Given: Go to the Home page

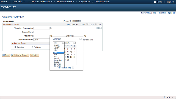Looking at the screenshot, I should pyautogui.click(x=158, y=2).
